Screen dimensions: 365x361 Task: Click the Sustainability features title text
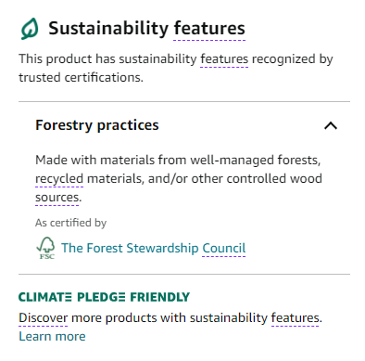[146, 29]
